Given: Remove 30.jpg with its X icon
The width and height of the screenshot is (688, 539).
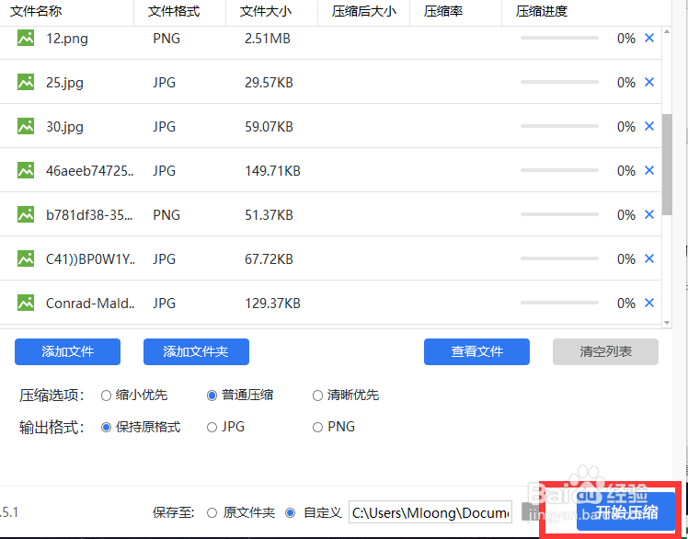Looking at the screenshot, I should 649,126.
